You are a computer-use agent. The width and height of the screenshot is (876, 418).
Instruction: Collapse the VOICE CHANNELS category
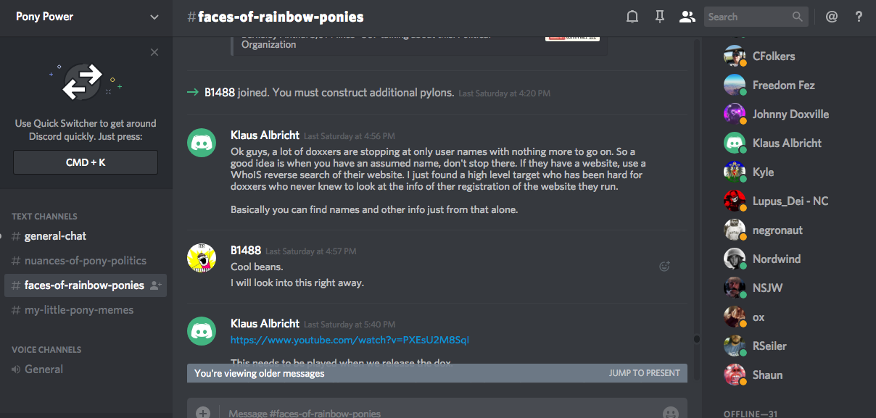click(46, 349)
